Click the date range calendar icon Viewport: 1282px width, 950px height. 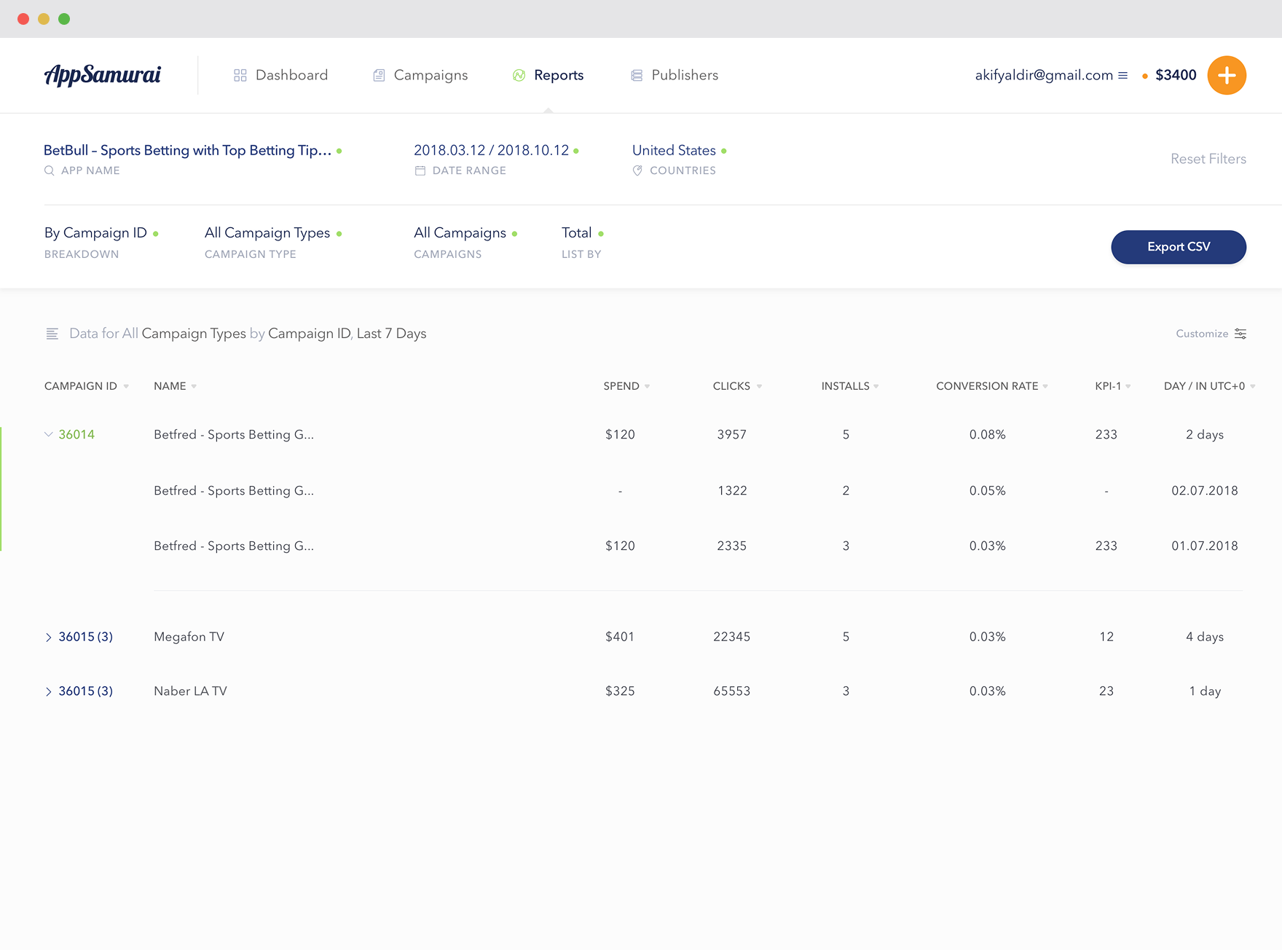[420, 170]
